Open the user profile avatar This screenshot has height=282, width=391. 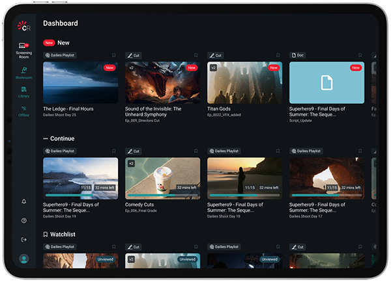click(24, 259)
